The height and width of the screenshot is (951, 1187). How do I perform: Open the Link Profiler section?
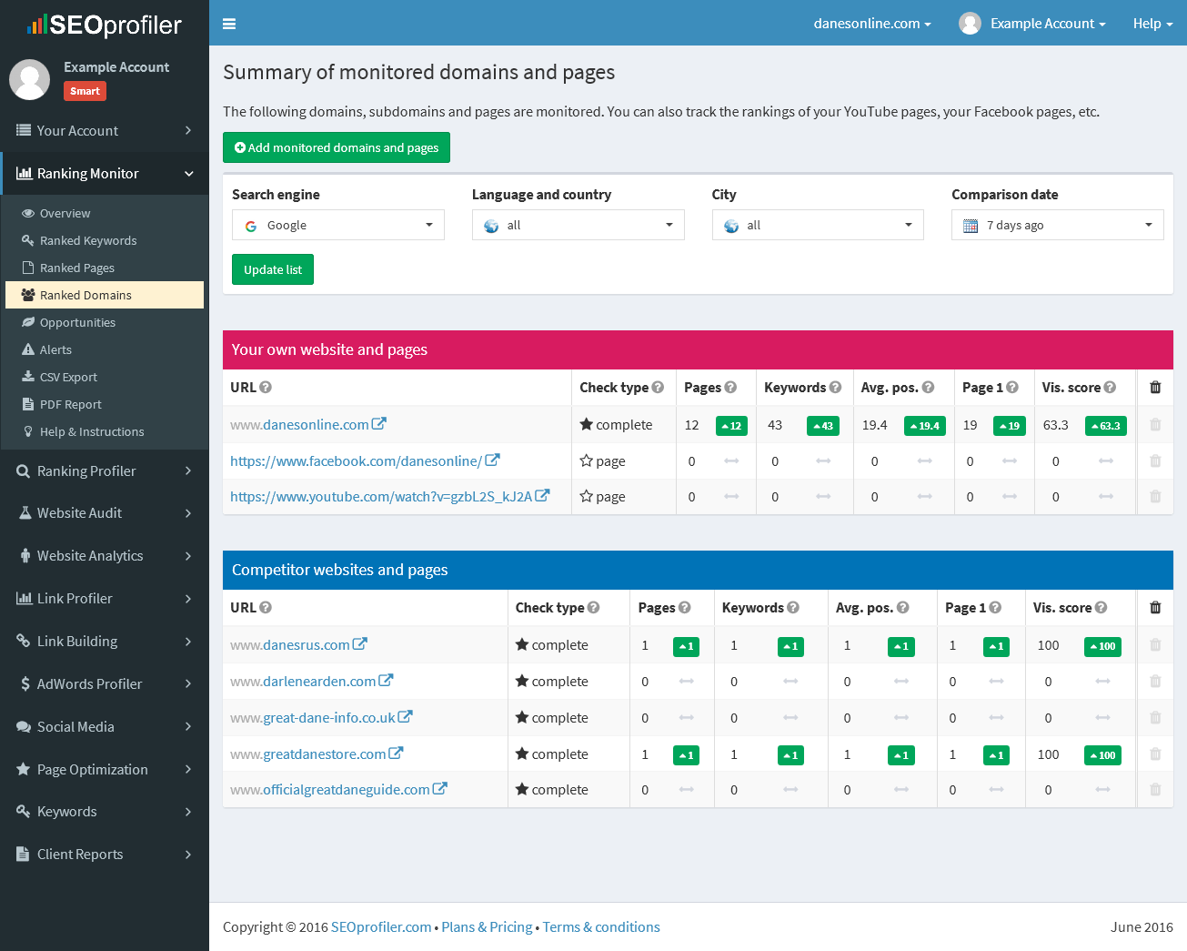(x=72, y=598)
